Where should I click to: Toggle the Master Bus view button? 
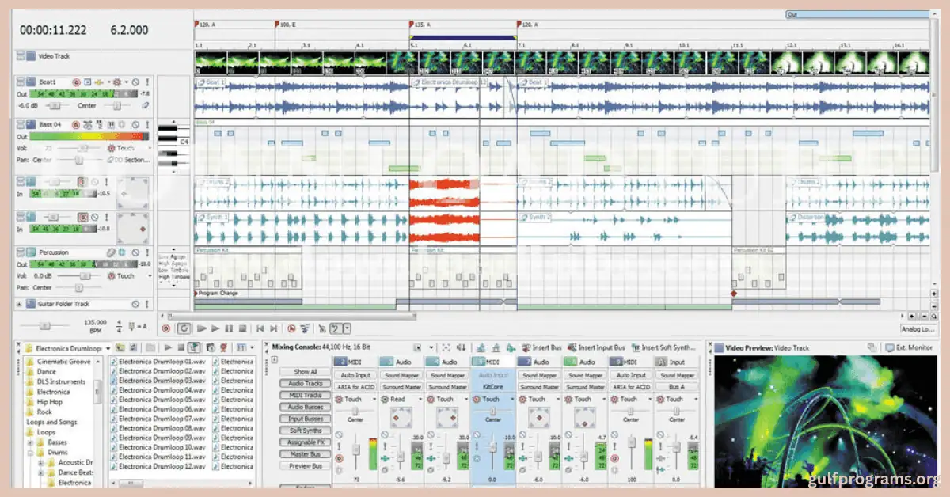point(306,454)
